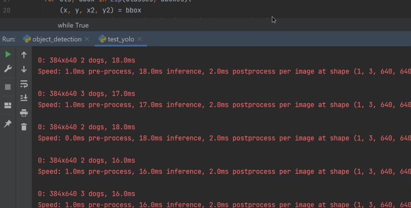Click output line '3 dogs, 16.0ms'

coord(87,194)
